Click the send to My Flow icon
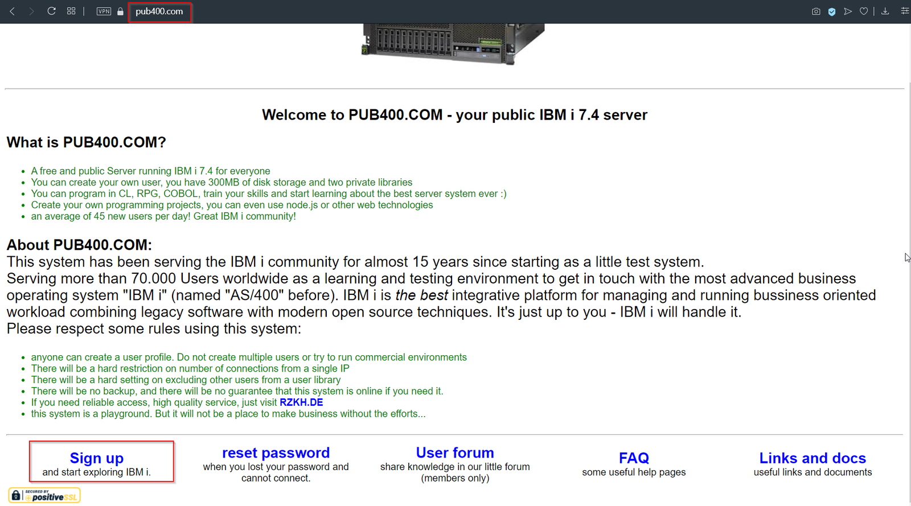Viewport: 911px width, 506px height. click(x=848, y=11)
